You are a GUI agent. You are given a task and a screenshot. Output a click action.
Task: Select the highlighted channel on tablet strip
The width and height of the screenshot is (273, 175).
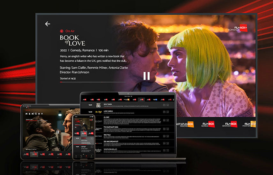click(x=34, y=154)
